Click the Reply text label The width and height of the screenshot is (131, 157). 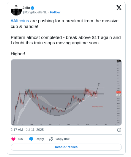click(x=40, y=139)
